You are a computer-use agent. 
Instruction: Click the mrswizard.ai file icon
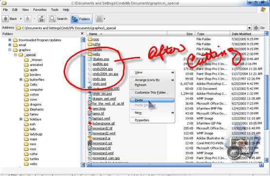90,138
